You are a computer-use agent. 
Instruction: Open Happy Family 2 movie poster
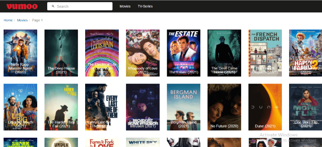tap(306, 53)
